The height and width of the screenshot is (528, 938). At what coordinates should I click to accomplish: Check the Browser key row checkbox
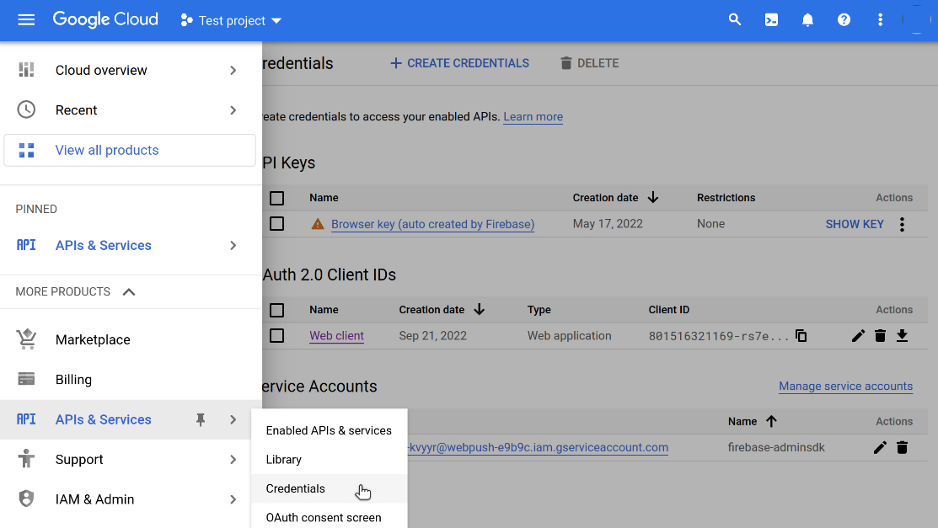coord(276,224)
